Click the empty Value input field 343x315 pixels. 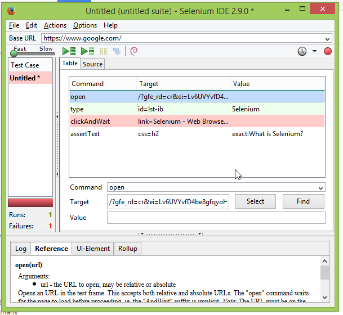pyautogui.click(x=216, y=218)
